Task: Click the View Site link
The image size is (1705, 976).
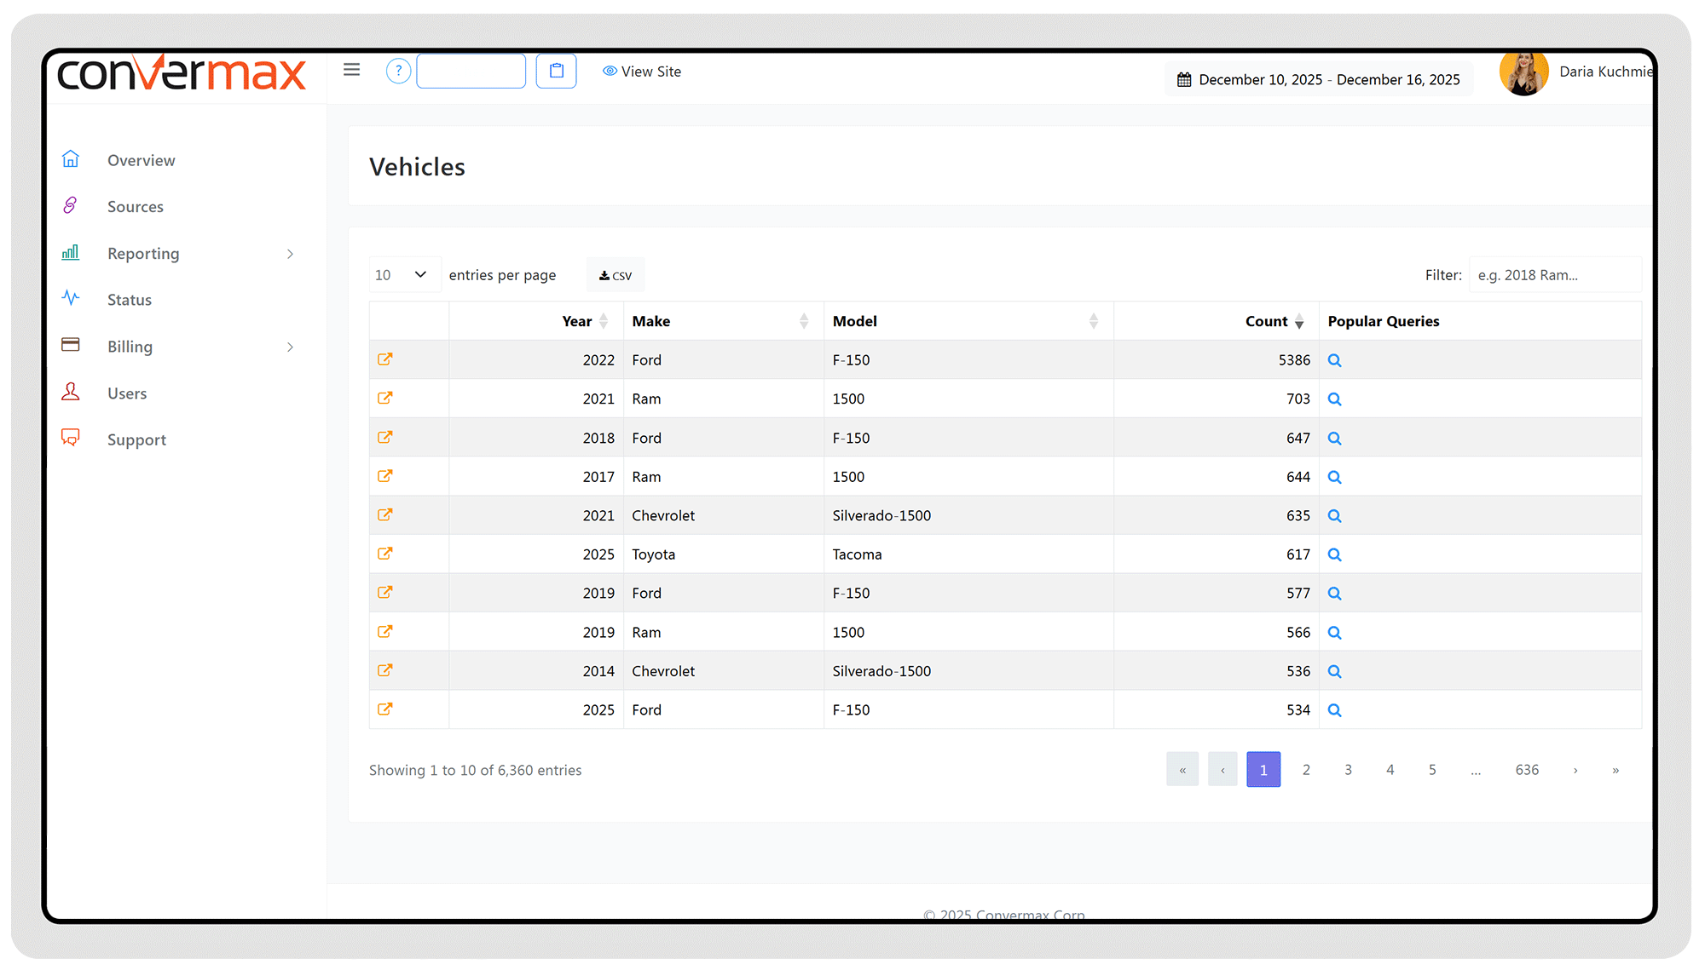Action: tap(642, 72)
